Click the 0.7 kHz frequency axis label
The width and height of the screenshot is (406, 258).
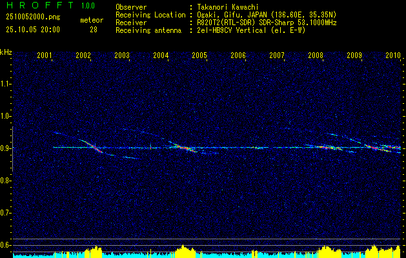5,213
